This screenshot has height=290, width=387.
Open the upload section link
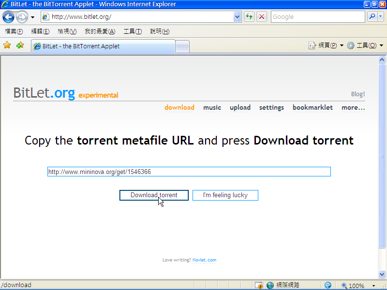click(240, 107)
